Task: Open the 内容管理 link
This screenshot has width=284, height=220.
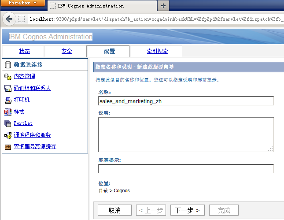Action: pos(25,76)
